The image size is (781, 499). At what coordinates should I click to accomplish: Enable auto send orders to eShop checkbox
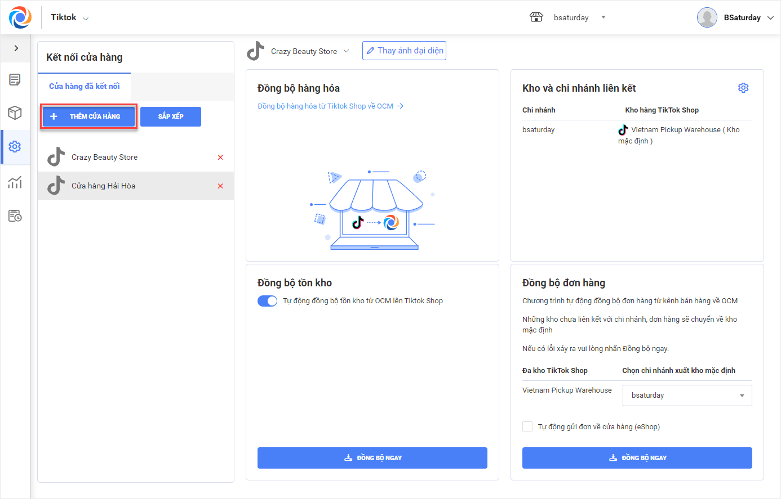(x=527, y=426)
